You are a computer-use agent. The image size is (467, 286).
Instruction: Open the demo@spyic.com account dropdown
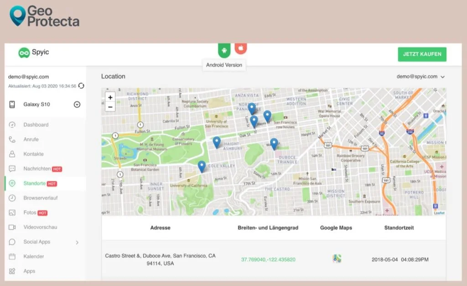(420, 77)
